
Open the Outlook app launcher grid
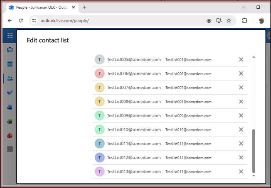coord(10,35)
